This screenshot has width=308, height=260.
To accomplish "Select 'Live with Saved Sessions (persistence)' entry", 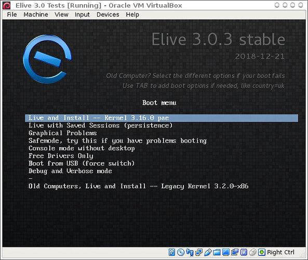I will pos(100,125).
